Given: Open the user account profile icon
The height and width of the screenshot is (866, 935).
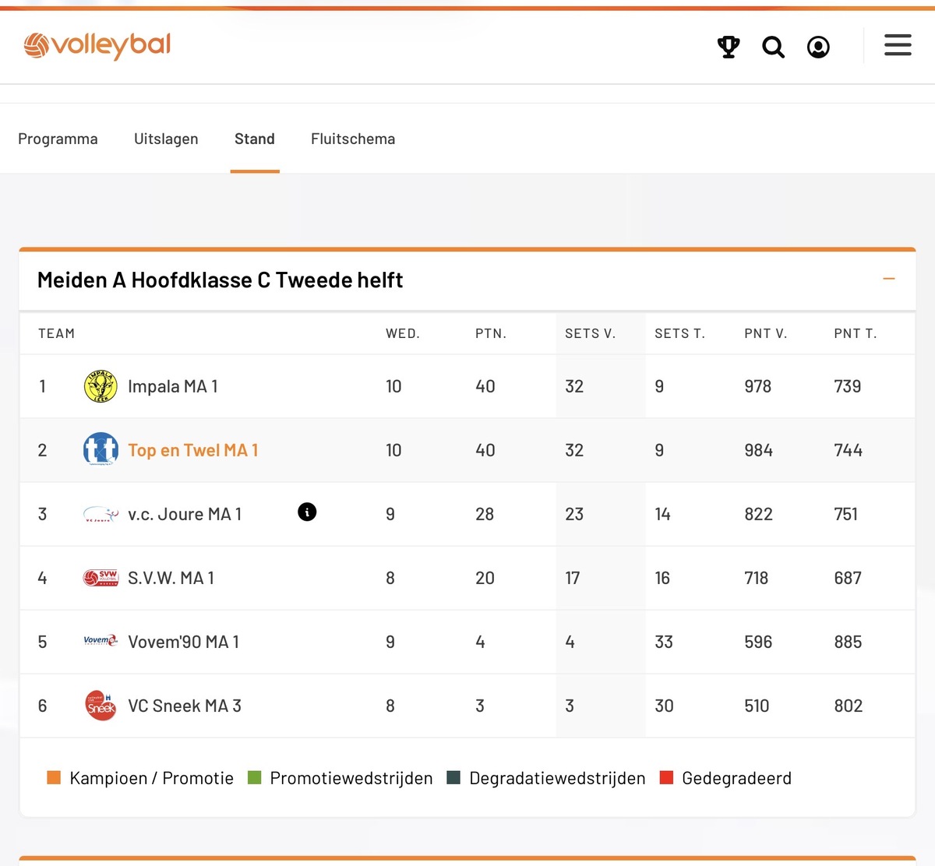Looking at the screenshot, I should 818,47.
